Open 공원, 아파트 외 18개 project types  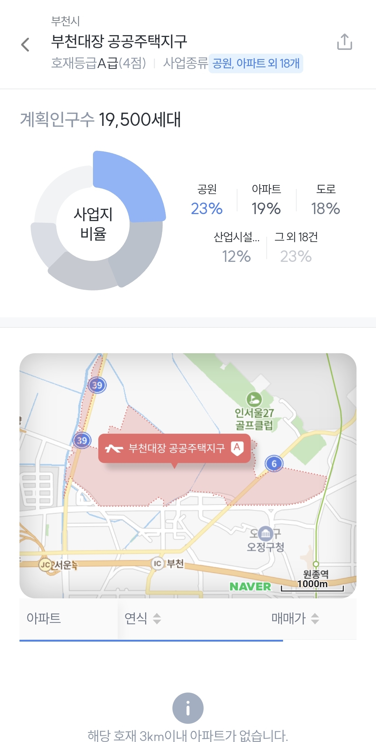click(256, 63)
